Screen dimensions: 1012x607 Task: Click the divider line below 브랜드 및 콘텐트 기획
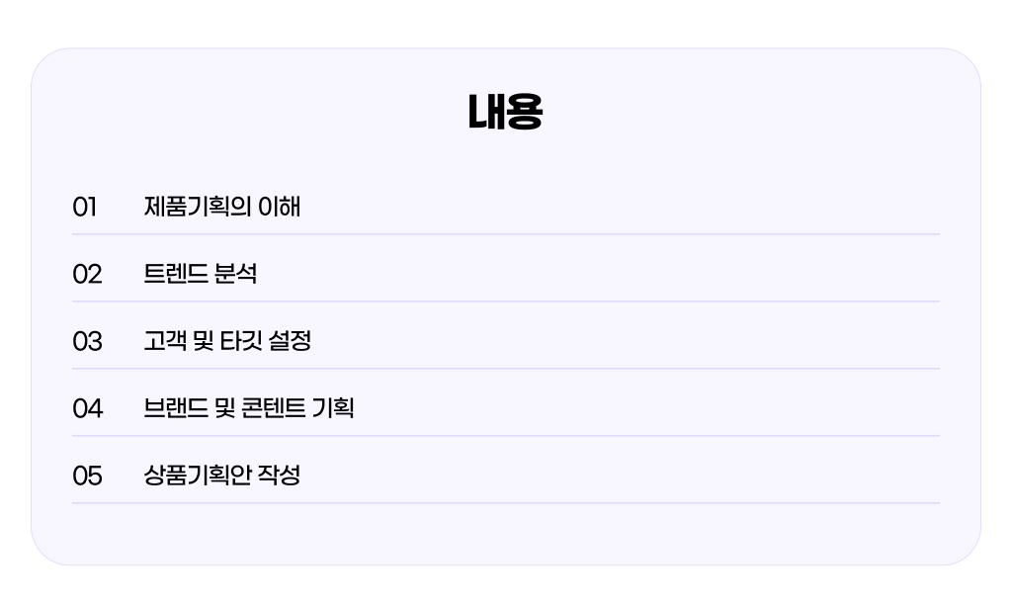pos(506,436)
